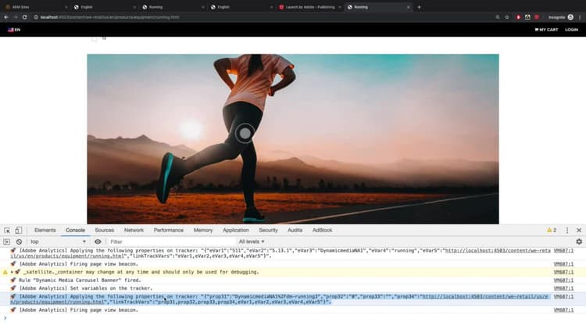Go forward in browser history
This screenshot has height=329, width=586.
16,17
